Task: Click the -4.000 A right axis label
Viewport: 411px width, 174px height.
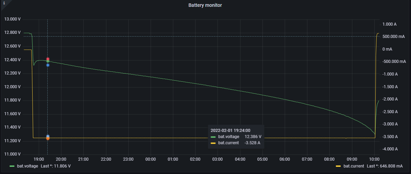Action: (x=390, y=149)
